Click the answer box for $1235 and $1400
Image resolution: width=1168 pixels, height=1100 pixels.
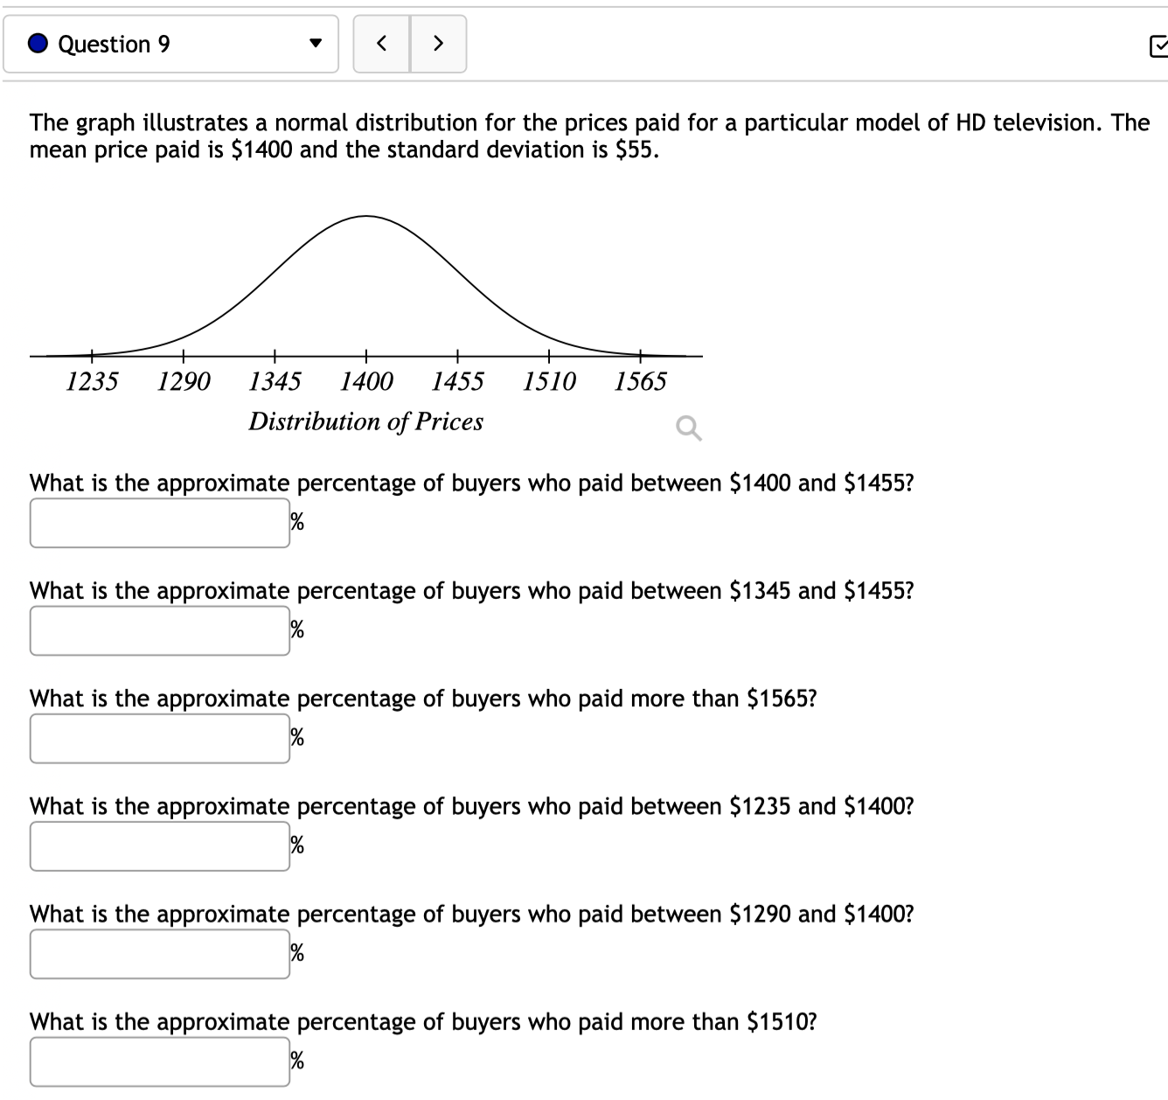(x=159, y=846)
